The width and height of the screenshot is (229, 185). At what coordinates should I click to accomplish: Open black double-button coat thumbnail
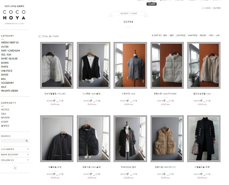point(204,138)
